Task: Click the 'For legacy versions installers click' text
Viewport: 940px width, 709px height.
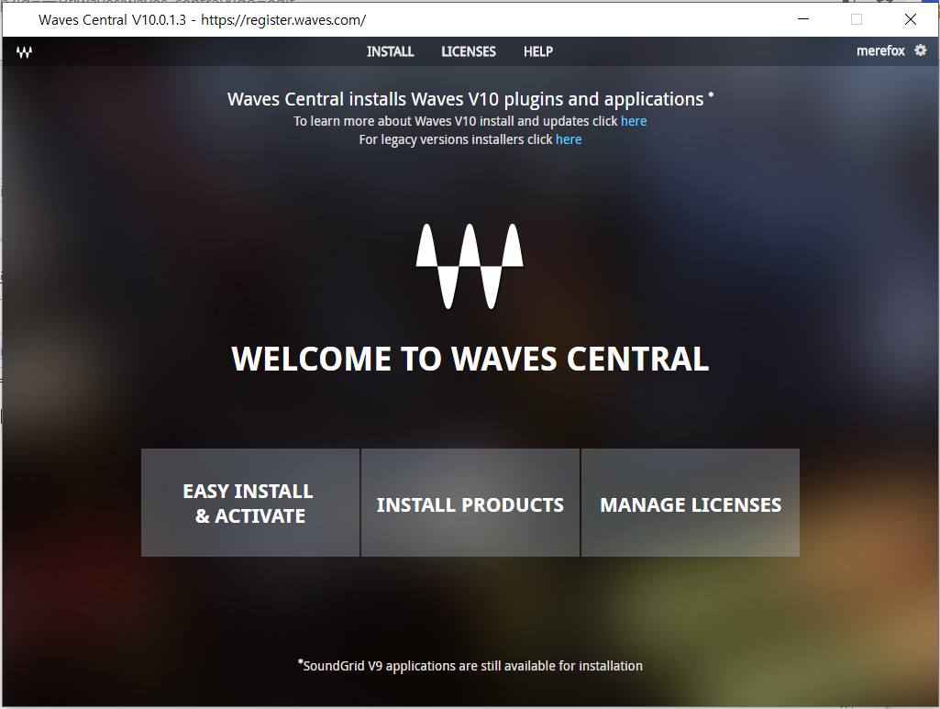Action: pos(456,139)
